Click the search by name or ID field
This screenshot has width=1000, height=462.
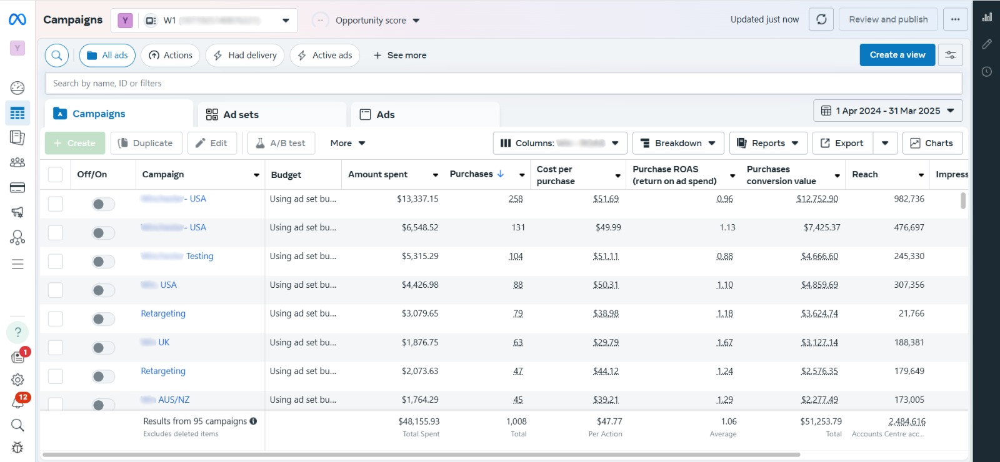coord(503,83)
